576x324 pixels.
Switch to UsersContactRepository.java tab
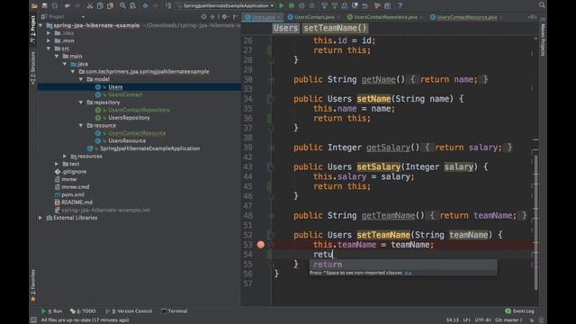[386, 17]
